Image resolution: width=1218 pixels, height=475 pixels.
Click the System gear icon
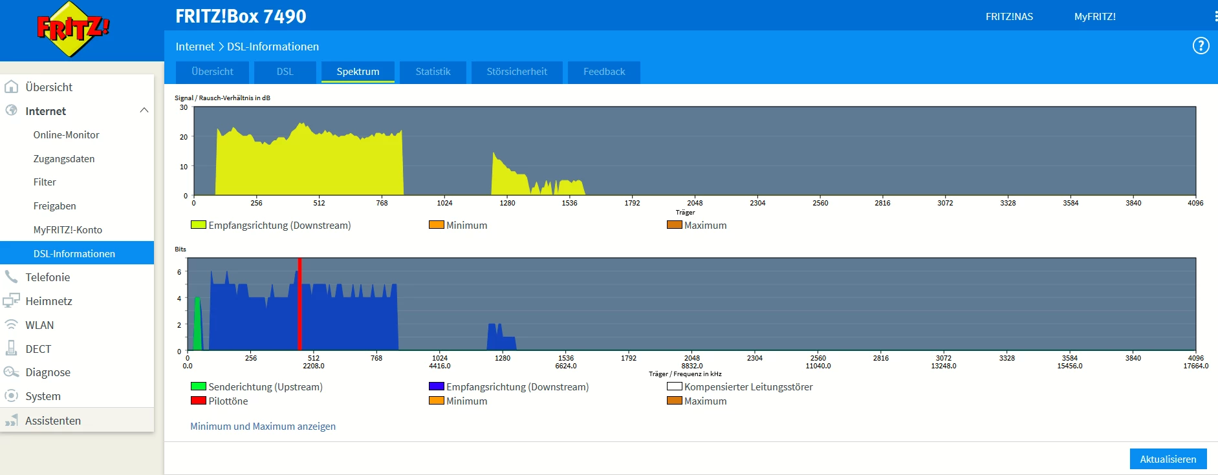(x=11, y=396)
